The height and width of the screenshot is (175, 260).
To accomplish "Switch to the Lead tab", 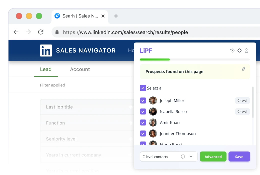I will tap(46, 69).
